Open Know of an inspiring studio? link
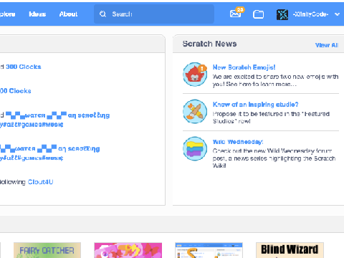This screenshot has height=258, width=344. point(255,105)
